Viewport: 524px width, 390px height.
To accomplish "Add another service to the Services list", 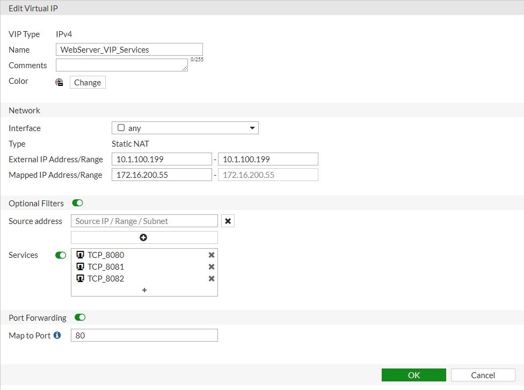I will (x=144, y=290).
